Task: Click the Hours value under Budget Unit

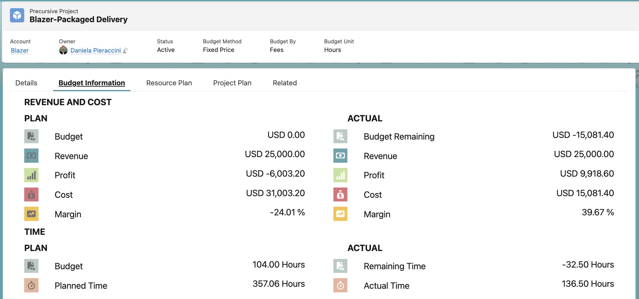Action: pos(332,50)
